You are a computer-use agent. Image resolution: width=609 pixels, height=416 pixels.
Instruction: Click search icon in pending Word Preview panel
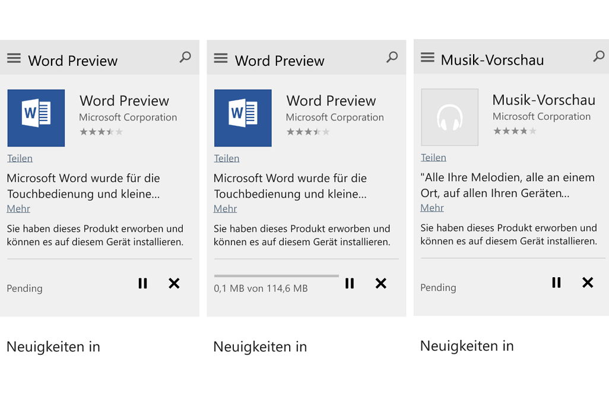(x=185, y=58)
